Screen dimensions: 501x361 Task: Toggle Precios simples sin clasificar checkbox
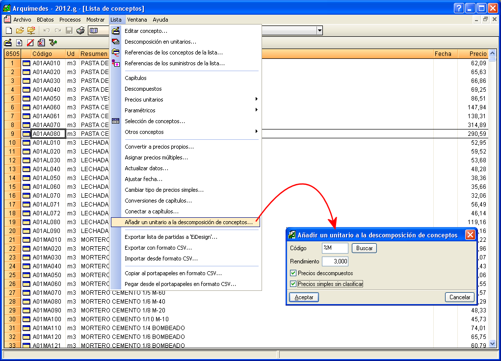coord(293,284)
